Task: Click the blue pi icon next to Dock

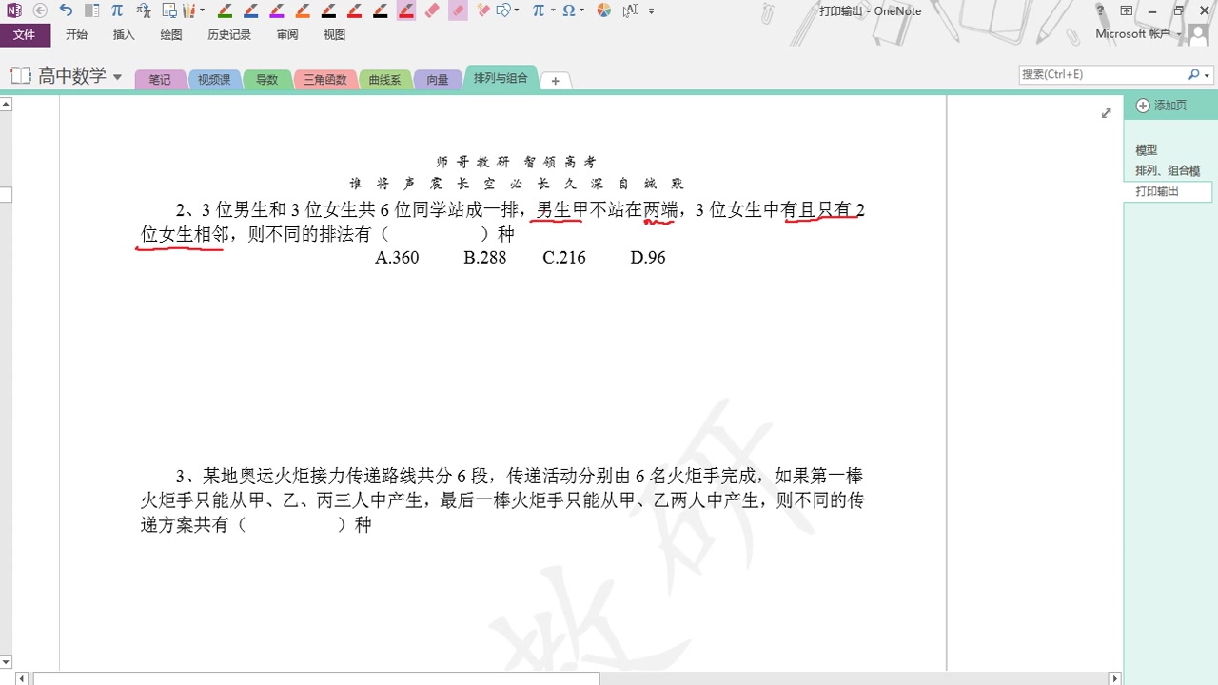Action: 117,10
